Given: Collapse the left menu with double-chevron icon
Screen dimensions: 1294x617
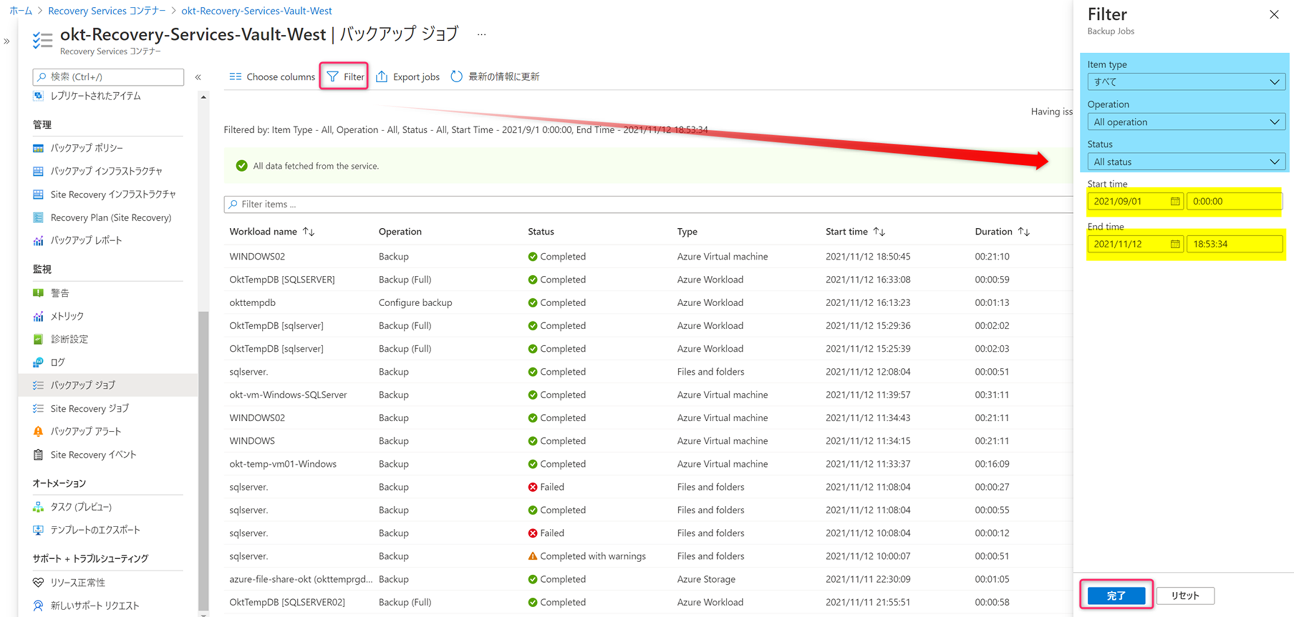Looking at the screenshot, I should (x=198, y=77).
